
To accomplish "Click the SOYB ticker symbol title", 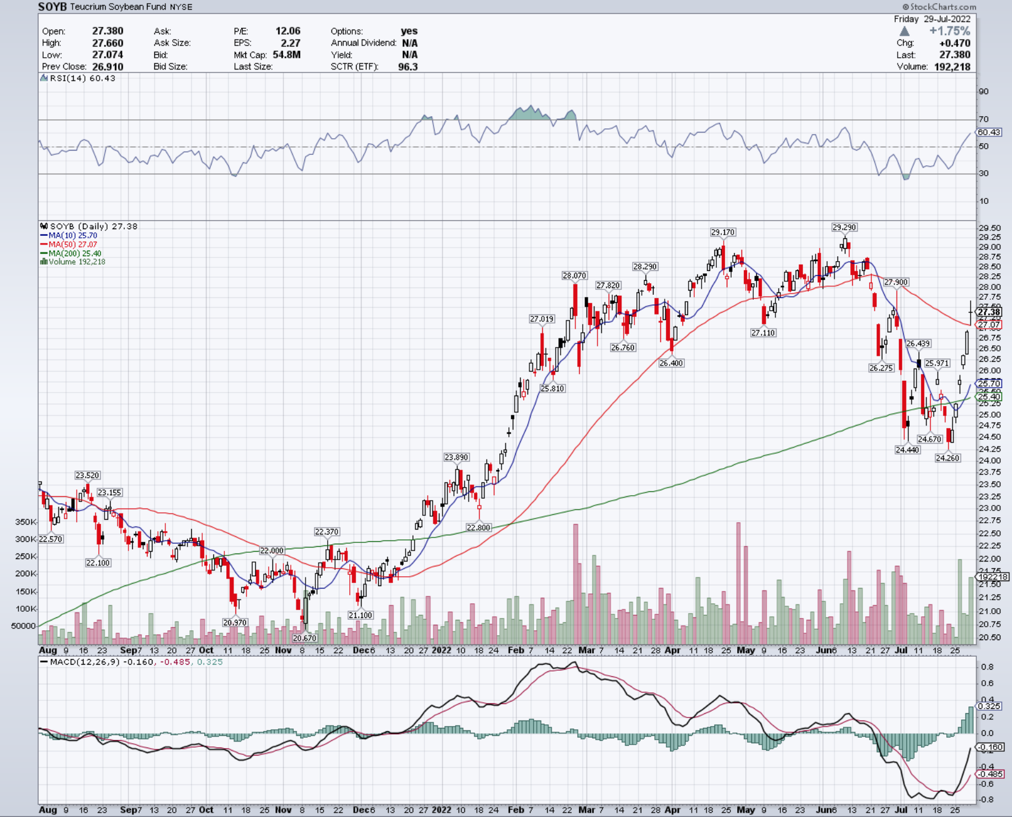I will pos(52,7).
